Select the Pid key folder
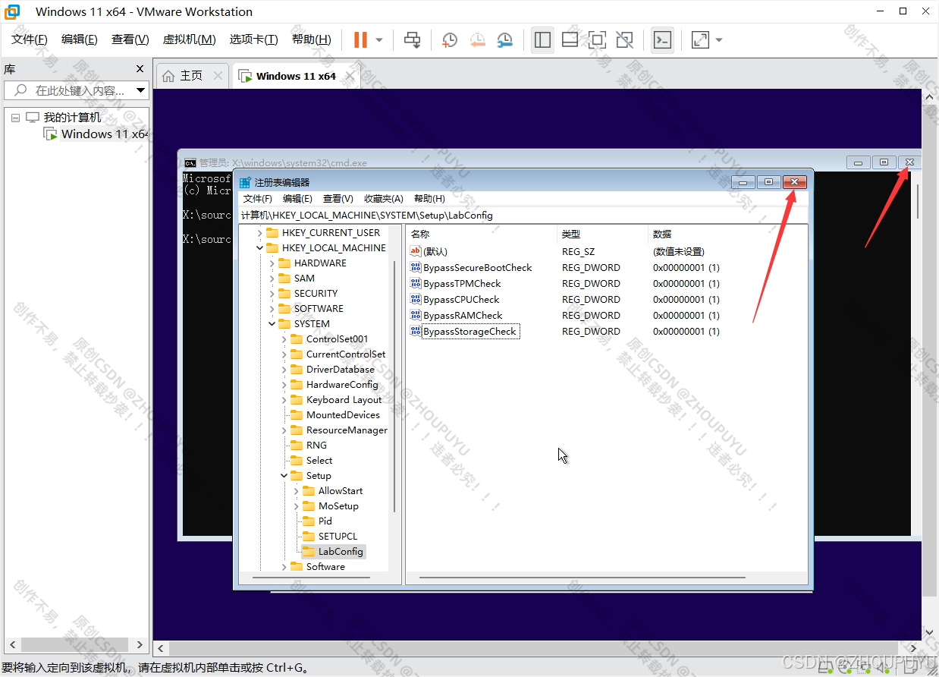This screenshot has width=939, height=677. click(x=325, y=521)
